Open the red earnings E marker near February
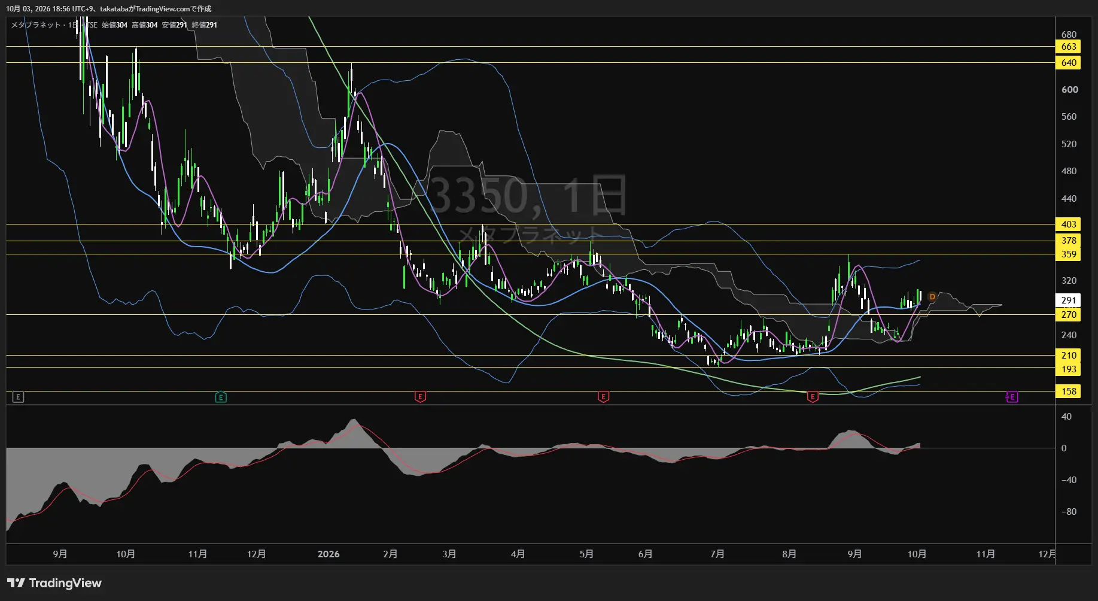Image resolution: width=1098 pixels, height=601 pixels. pos(420,397)
